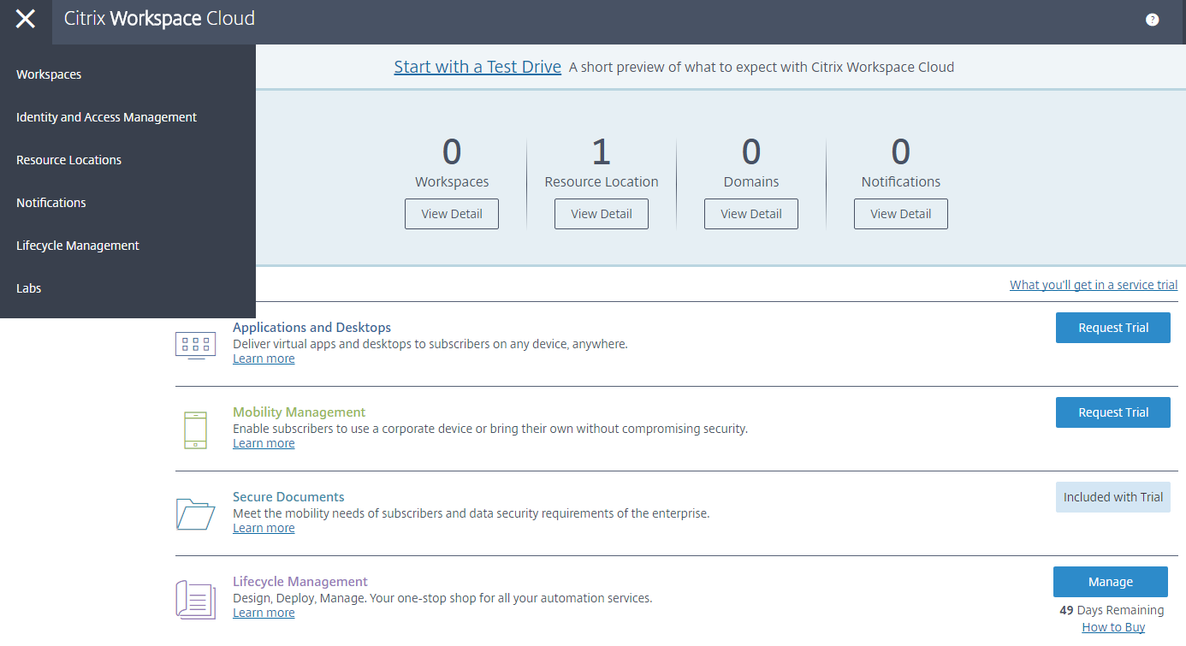Open the Start with a Test Drive link
Viewport: 1186px width, 646px height.
click(477, 67)
